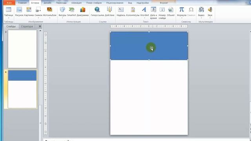Open the Показ слайдов tab

(94, 3)
